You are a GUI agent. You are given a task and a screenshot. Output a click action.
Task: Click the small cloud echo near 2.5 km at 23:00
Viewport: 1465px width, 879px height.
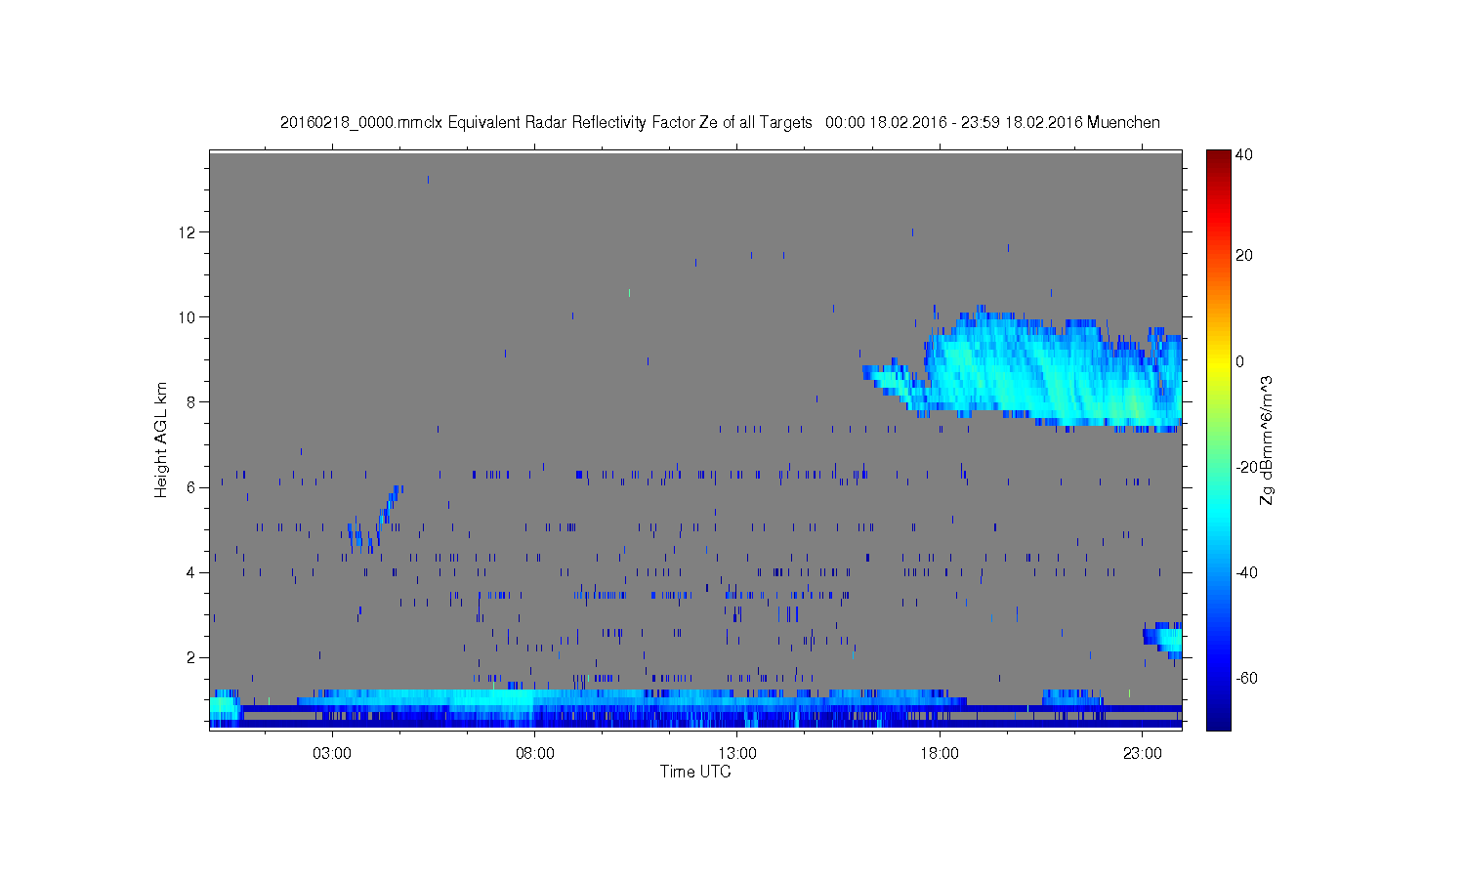[1164, 640]
